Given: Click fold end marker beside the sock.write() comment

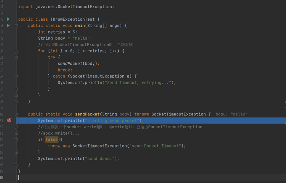Looking at the screenshot, I should click(x=16, y=133).
